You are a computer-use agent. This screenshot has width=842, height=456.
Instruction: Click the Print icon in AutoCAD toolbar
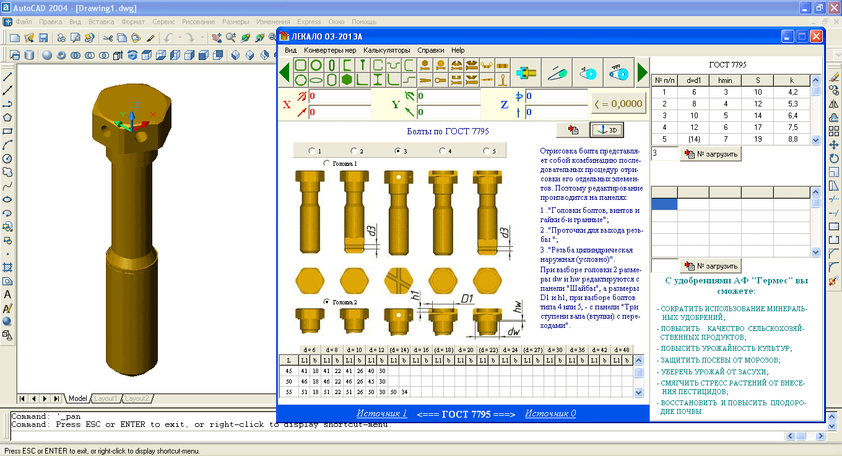click(61, 38)
